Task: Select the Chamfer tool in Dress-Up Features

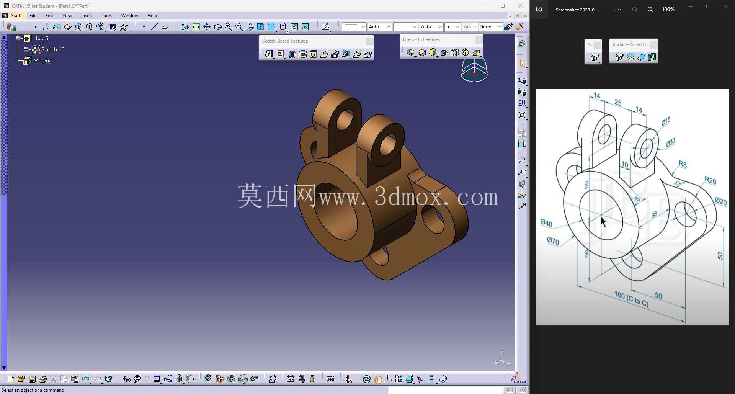Action: coord(421,52)
